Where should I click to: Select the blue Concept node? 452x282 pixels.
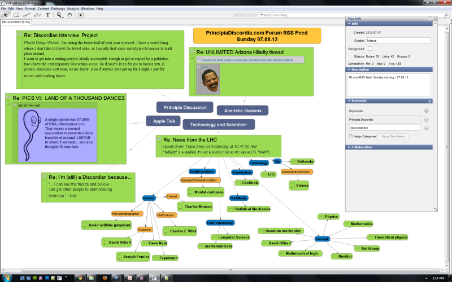click(321, 239)
